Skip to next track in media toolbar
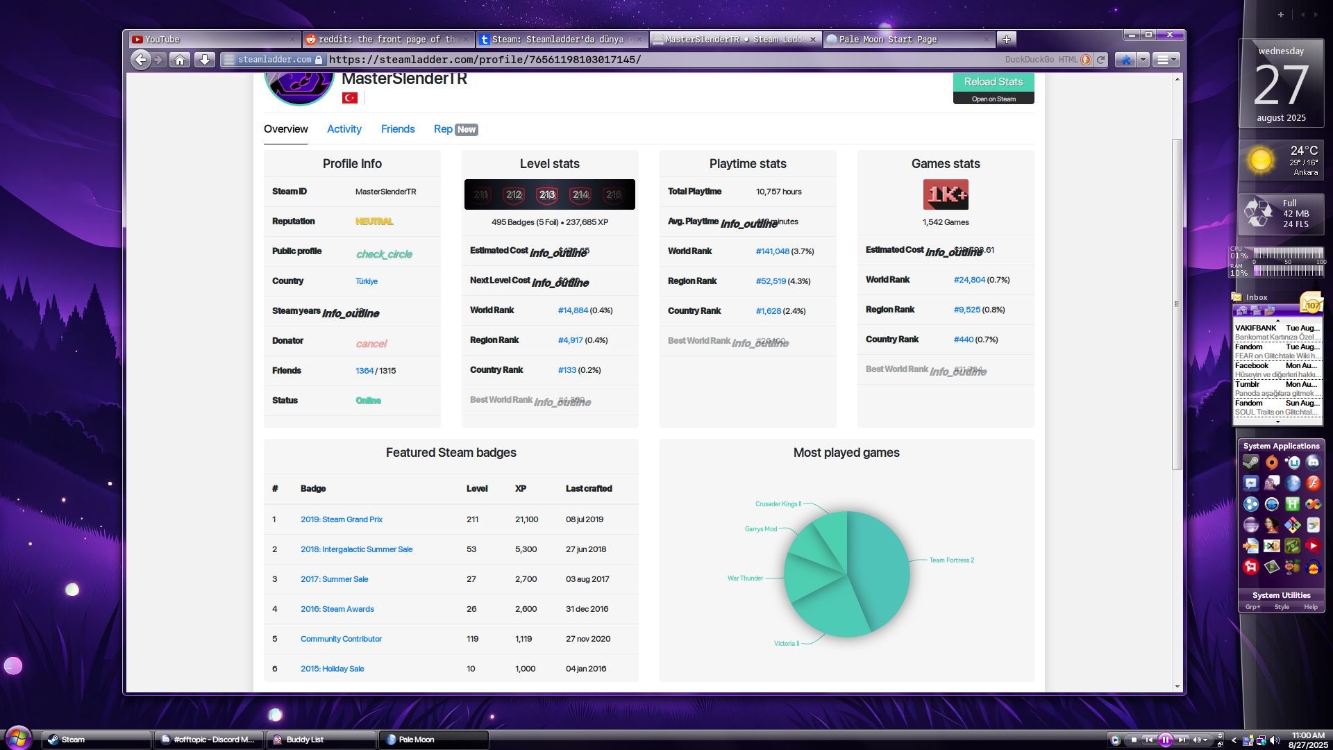Image resolution: width=1333 pixels, height=750 pixels. pos(1182,740)
